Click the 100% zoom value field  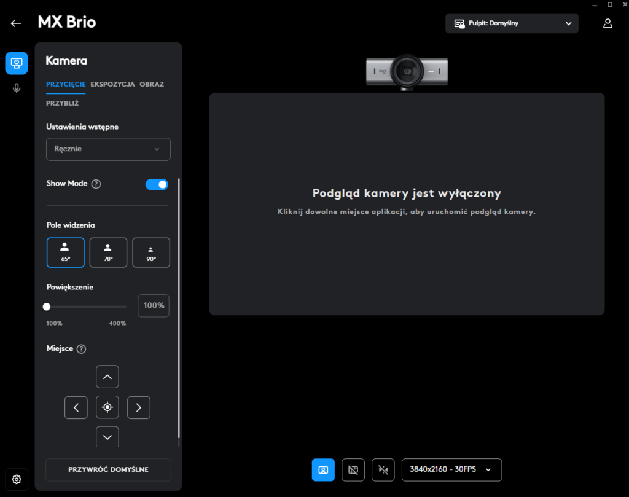pos(154,306)
